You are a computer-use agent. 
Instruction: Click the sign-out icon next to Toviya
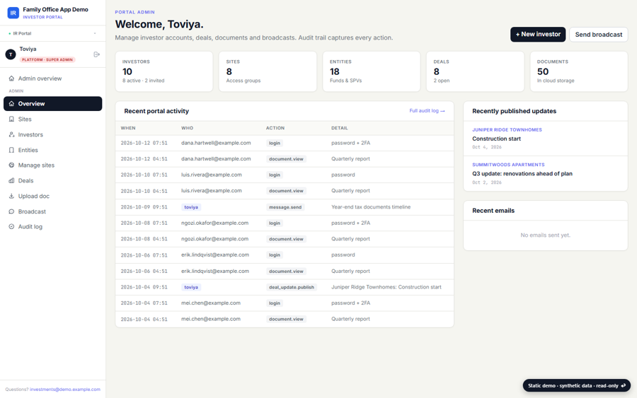point(97,54)
